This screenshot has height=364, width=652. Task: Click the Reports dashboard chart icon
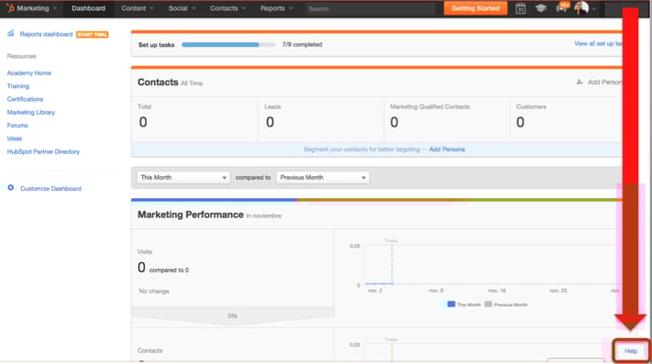(x=11, y=33)
